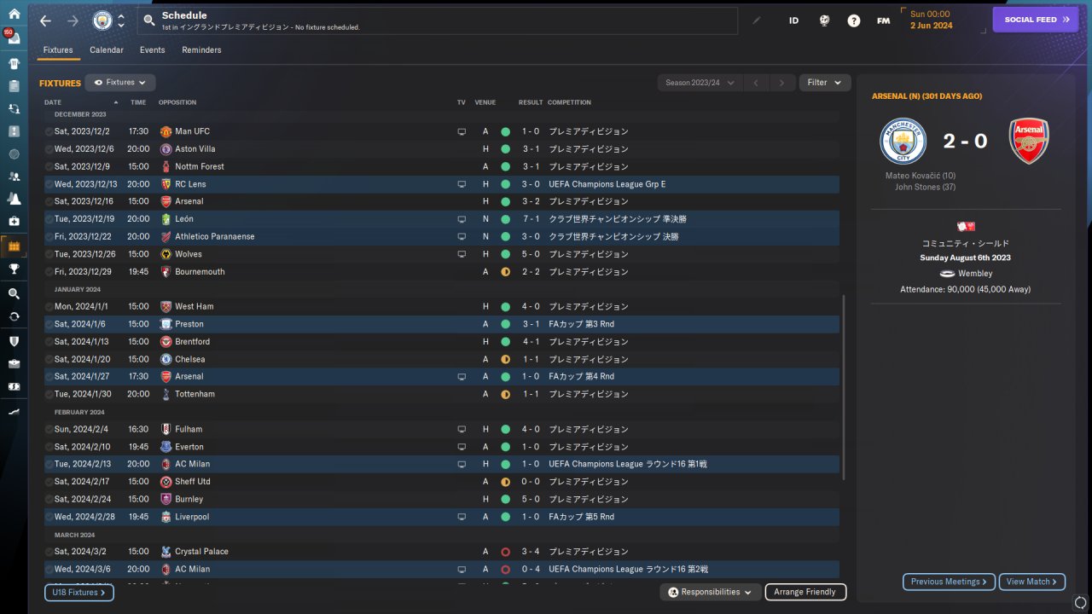1092x614 pixels.
Task: Select the Sat 2023/12/16 Arsenal fixture
Action: click(x=442, y=201)
